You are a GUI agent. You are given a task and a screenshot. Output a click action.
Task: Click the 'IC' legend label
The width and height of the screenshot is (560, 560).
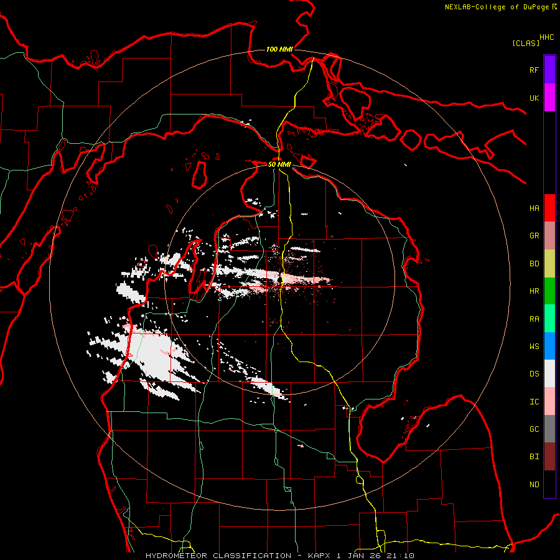click(x=534, y=402)
